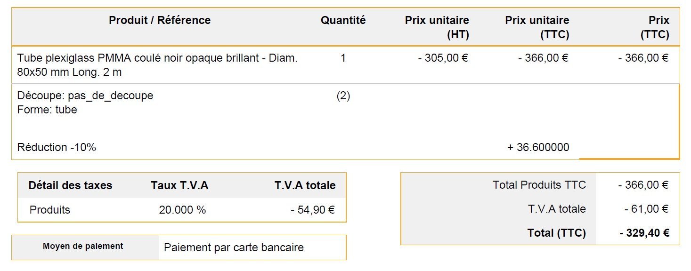691x271 pixels.
Task: Click the bold - 329,40 € total amount
Action: pos(644,233)
